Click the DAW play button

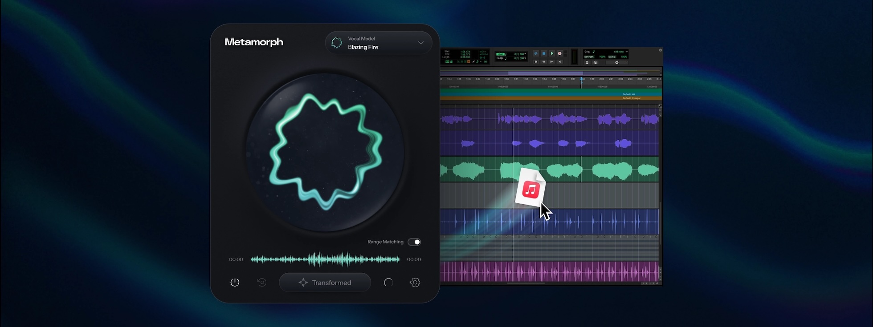tap(552, 53)
